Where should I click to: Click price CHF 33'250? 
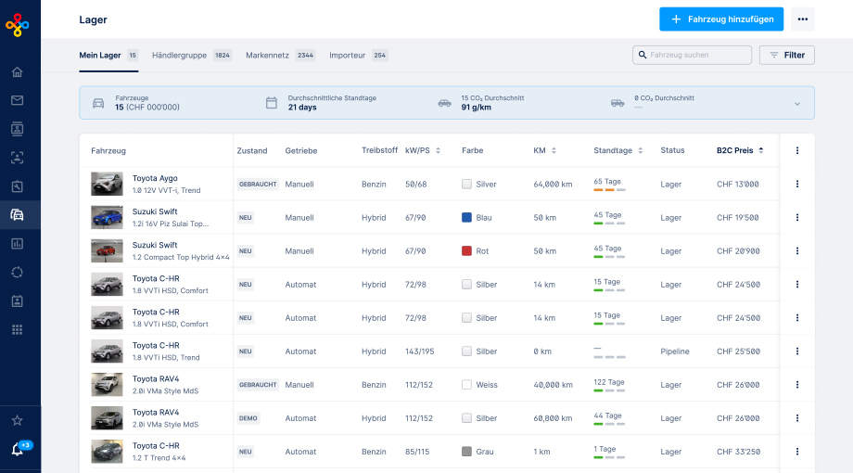(x=738, y=452)
